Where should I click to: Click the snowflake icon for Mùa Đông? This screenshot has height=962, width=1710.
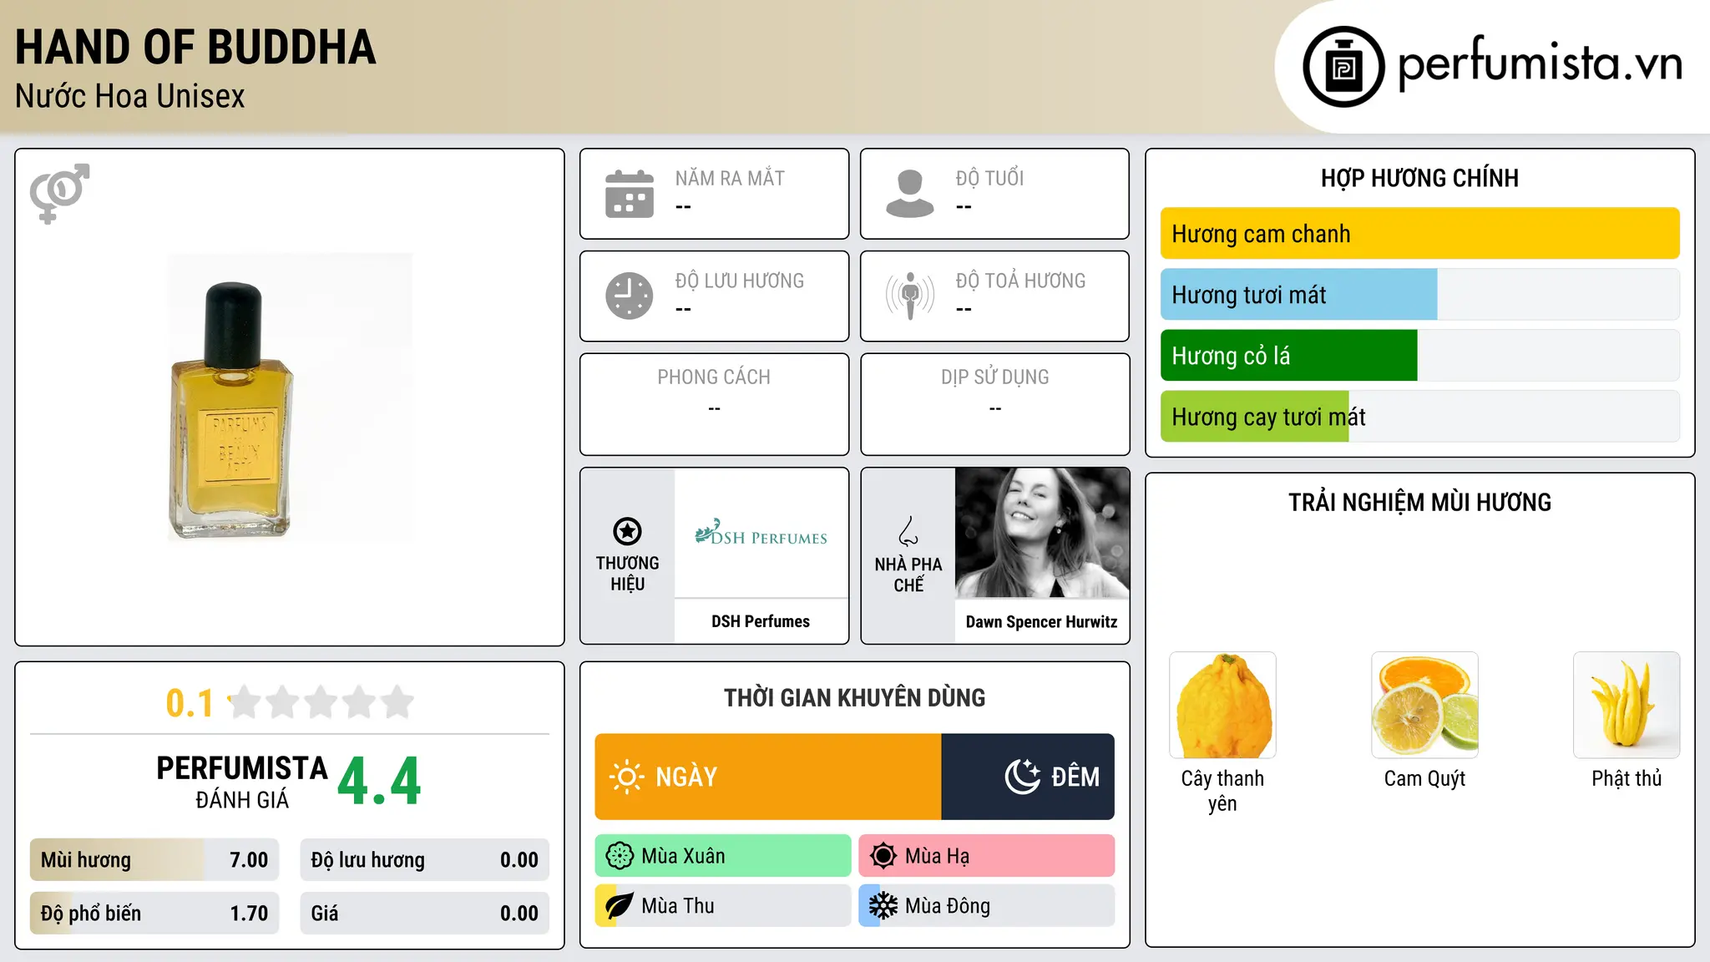[x=883, y=906]
